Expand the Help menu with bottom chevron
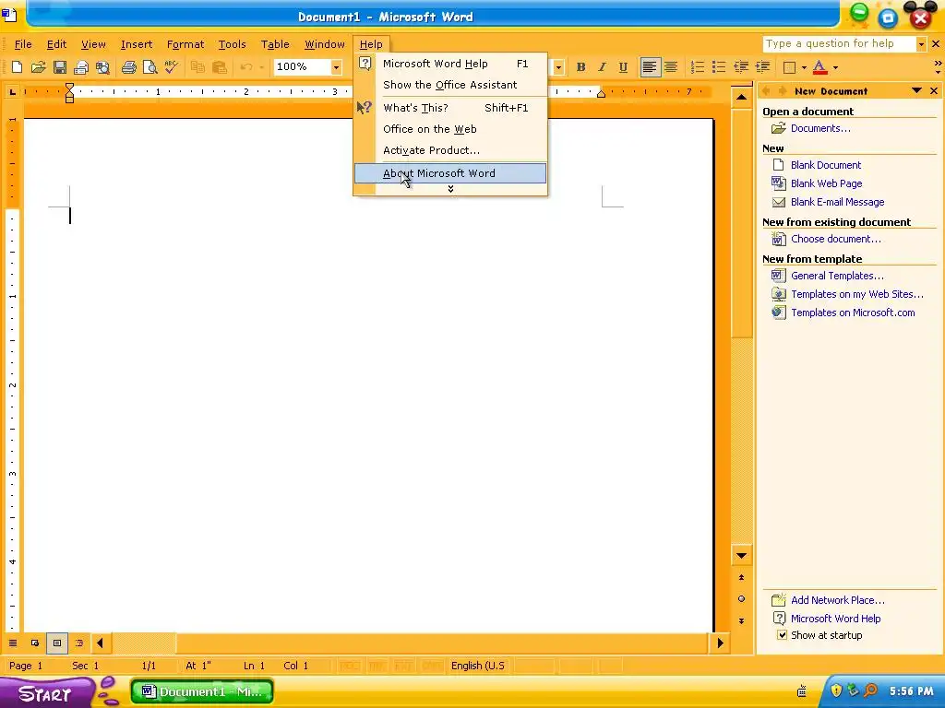Screen dimensions: 945x708 click(x=450, y=189)
